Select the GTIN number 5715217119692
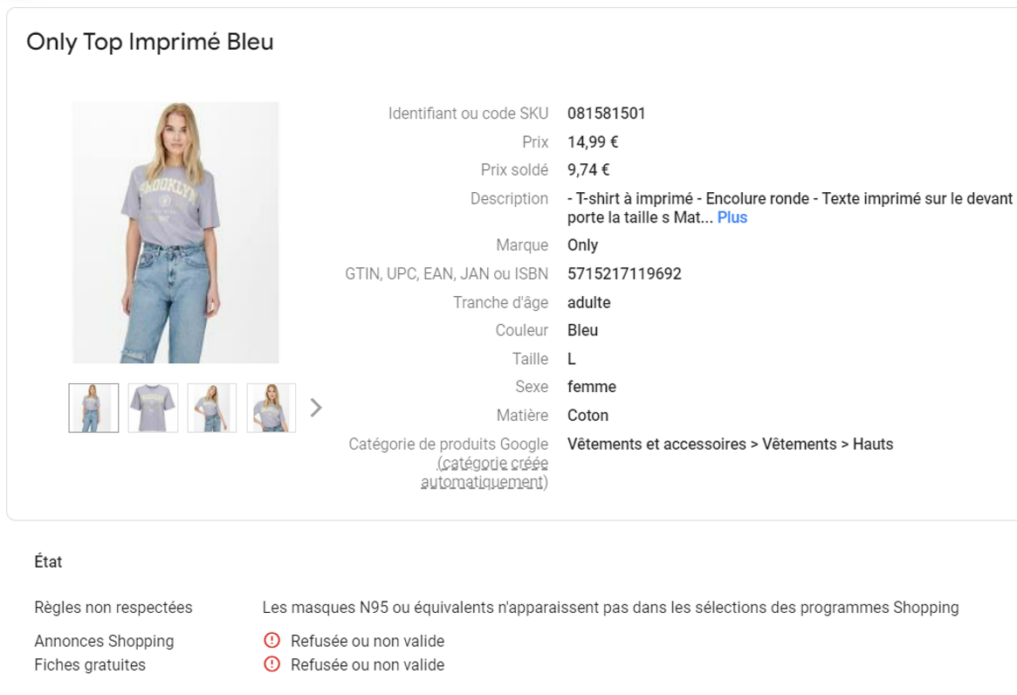 624,274
